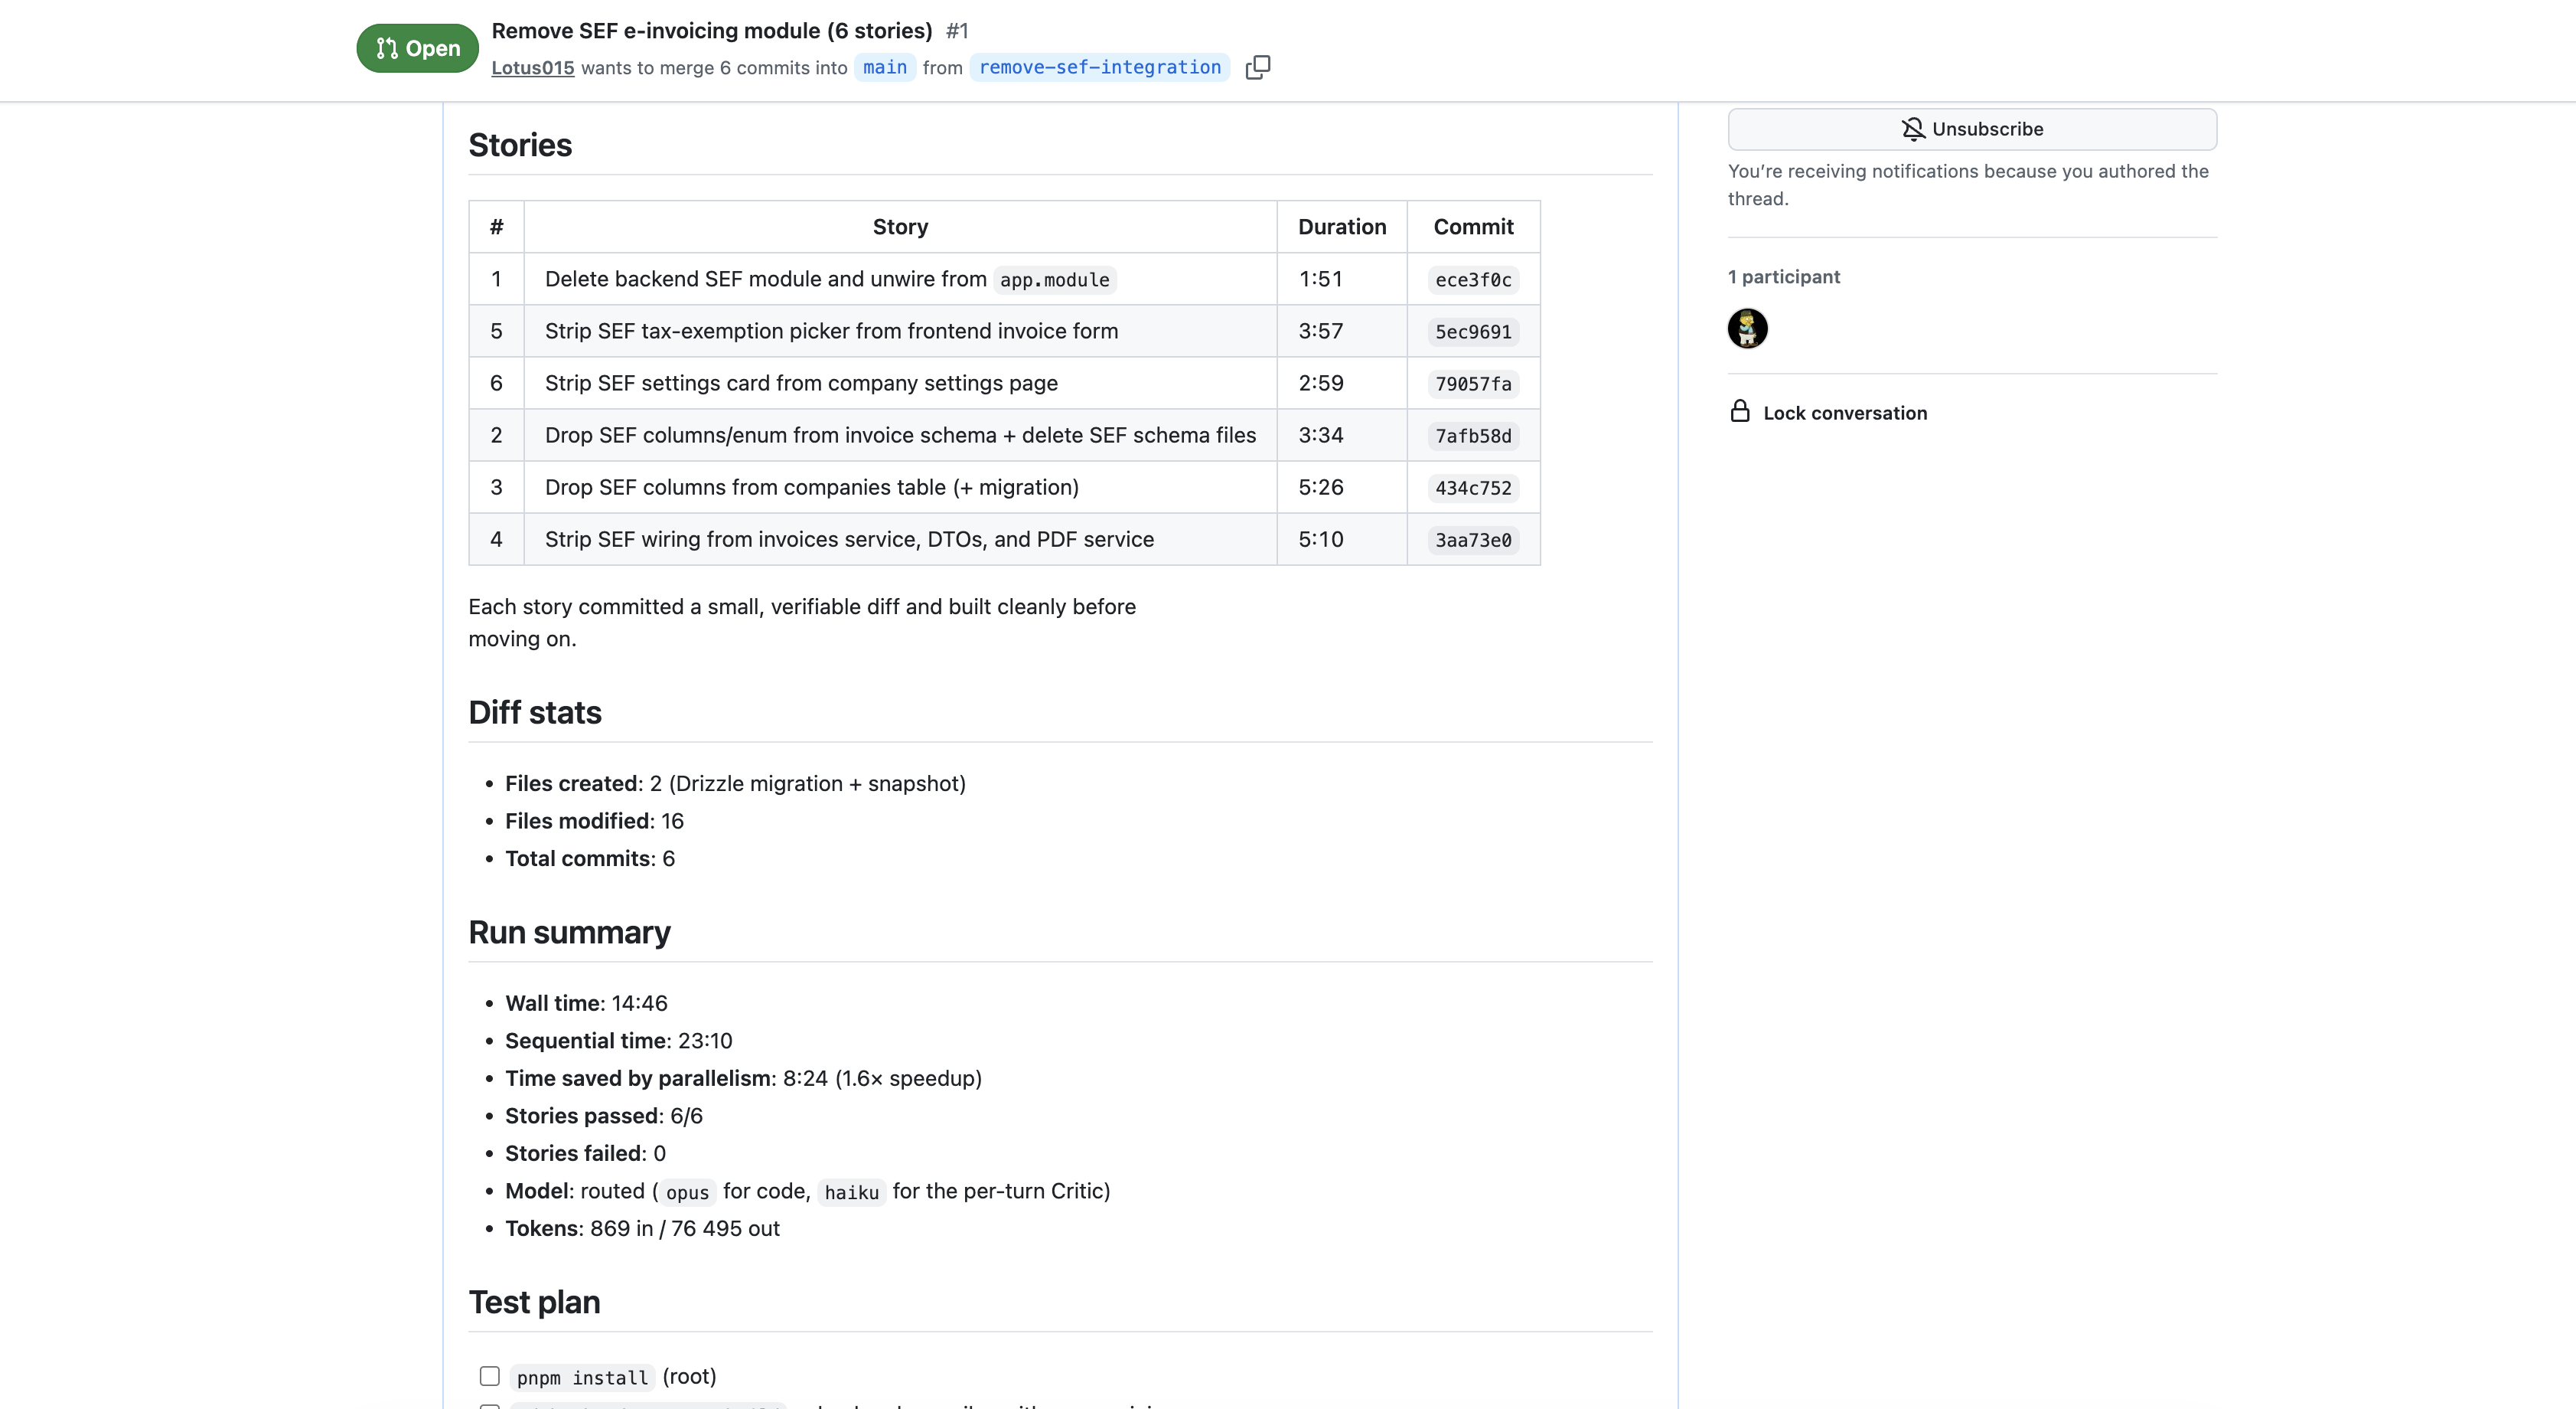Click the Commit column header
Image resolution: width=2576 pixels, height=1409 pixels.
tap(1473, 227)
